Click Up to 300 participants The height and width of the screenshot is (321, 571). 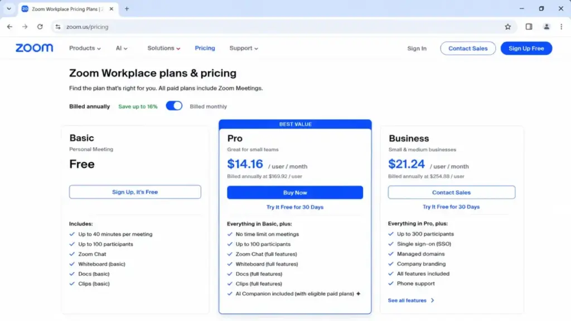[x=425, y=234]
